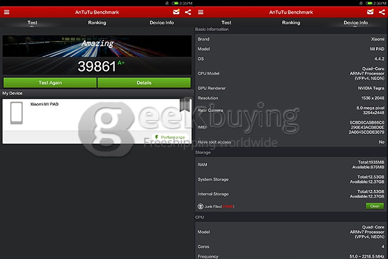Click the green Clean button
The image size is (388, 259).
click(374, 206)
